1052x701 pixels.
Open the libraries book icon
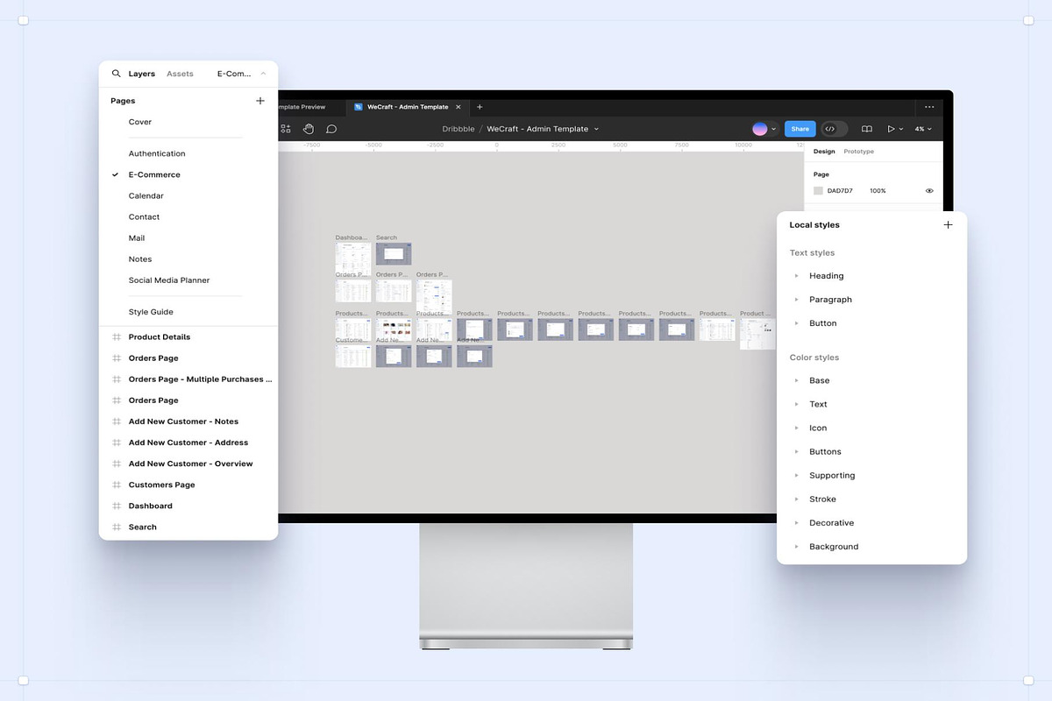click(x=867, y=129)
